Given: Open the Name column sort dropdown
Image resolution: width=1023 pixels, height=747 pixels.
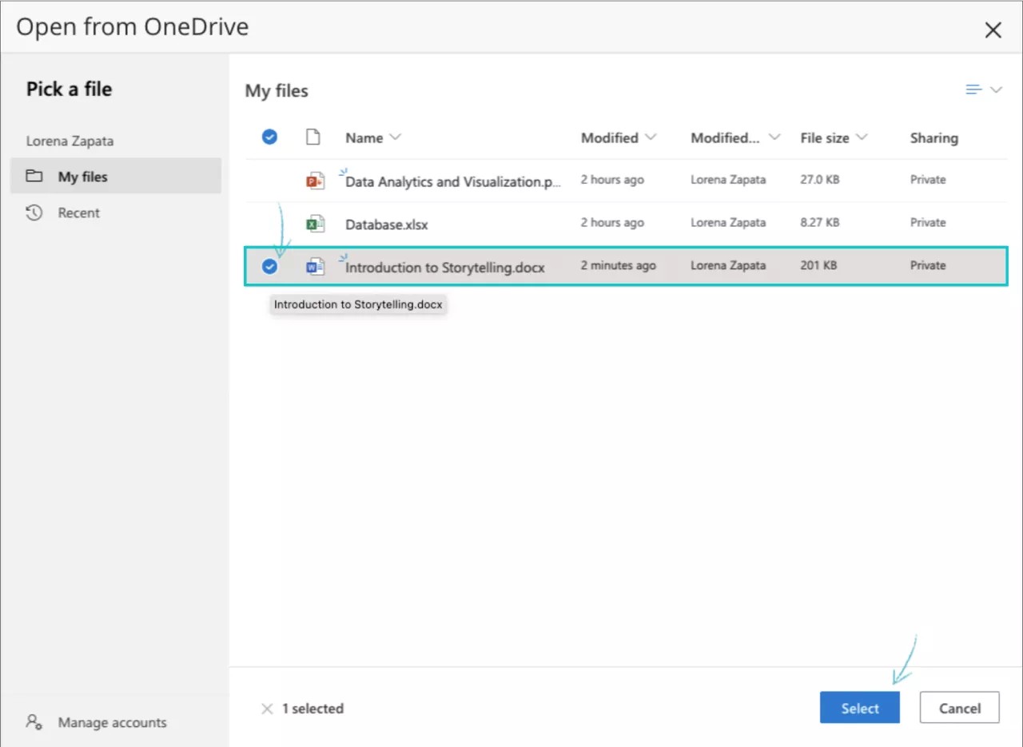Looking at the screenshot, I should [396, 137].
